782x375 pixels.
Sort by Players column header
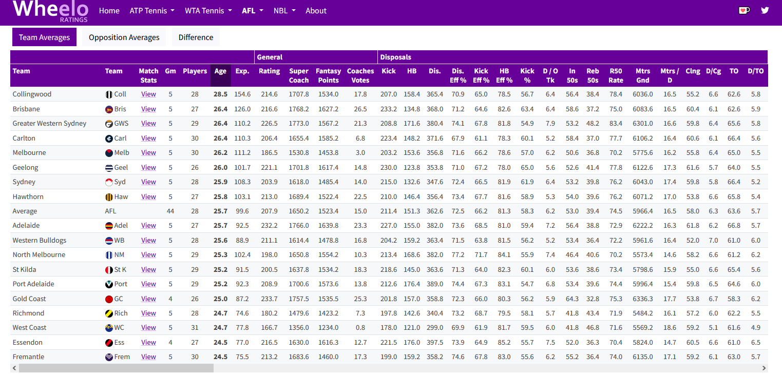click(195, 75)
